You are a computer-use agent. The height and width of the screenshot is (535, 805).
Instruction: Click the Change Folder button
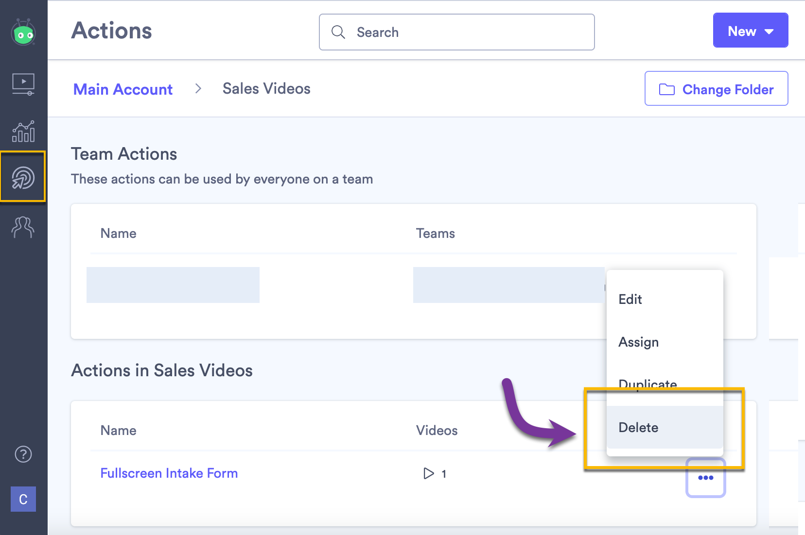(x=716, y=89)
